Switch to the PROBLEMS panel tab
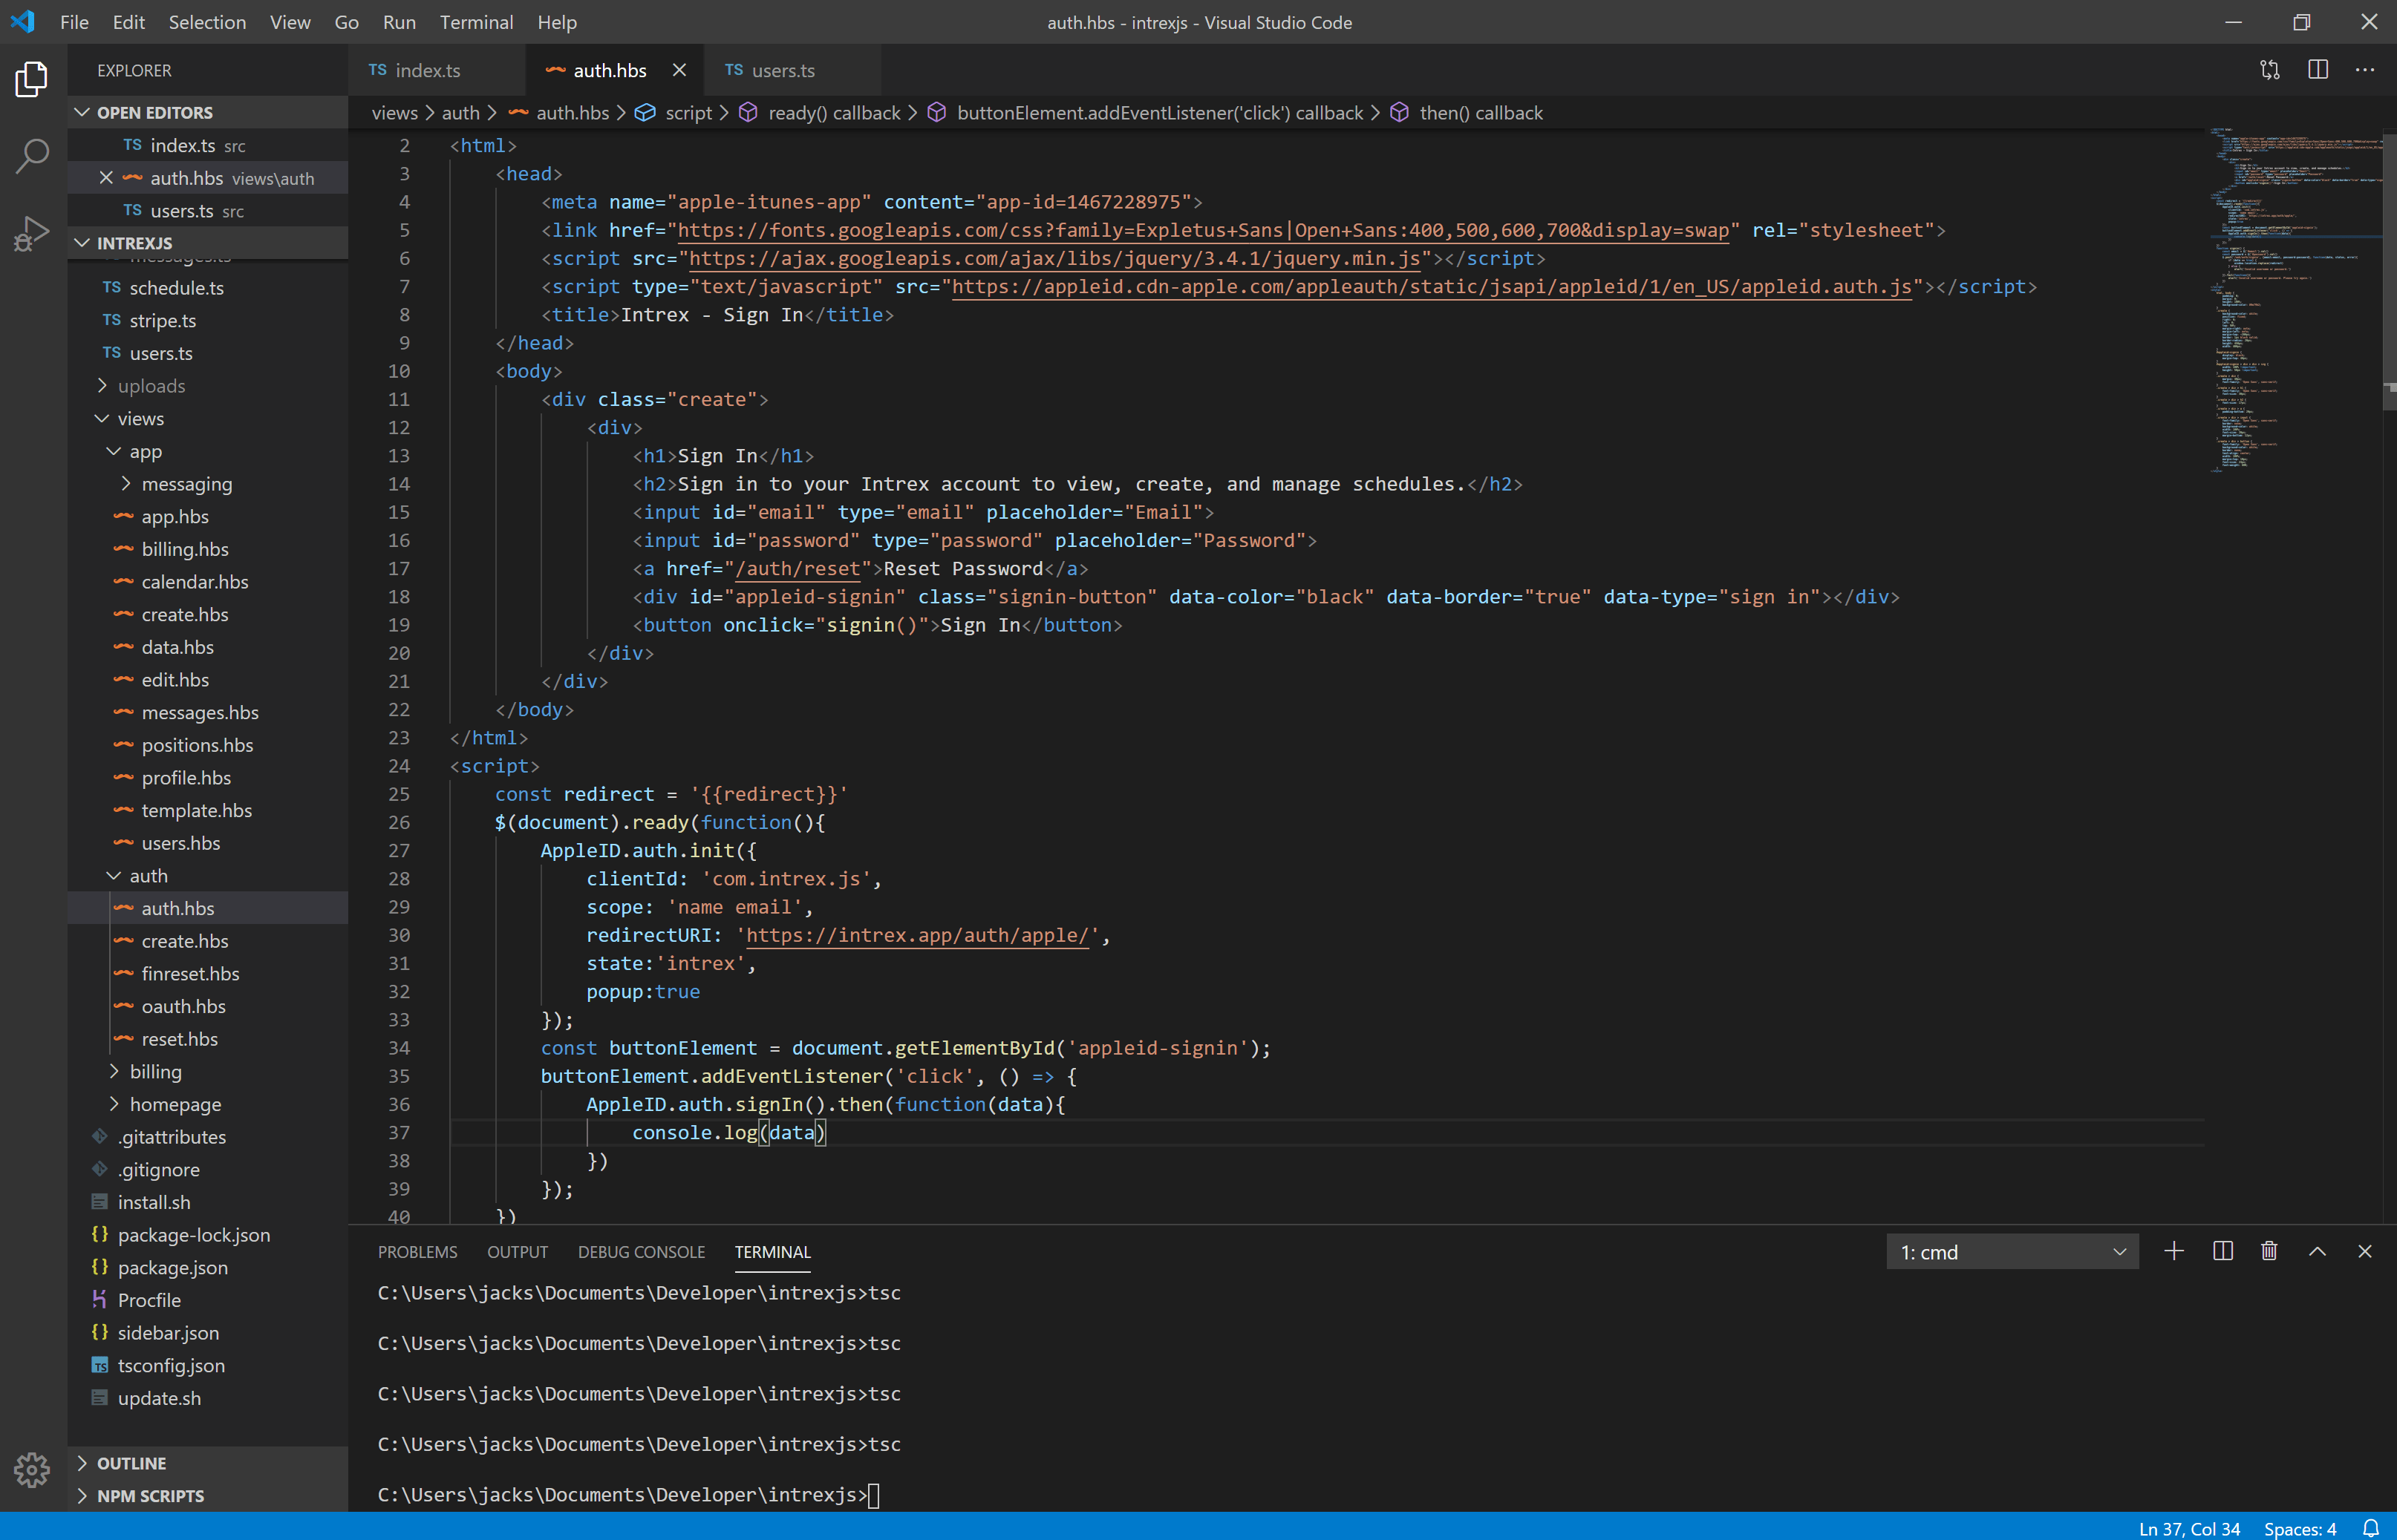This screenshot has height=1540, width=2397. coord(417,1251)
